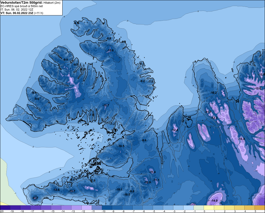Select the legend color swatch marked 3
265x213 pixels.
[239, 208]
